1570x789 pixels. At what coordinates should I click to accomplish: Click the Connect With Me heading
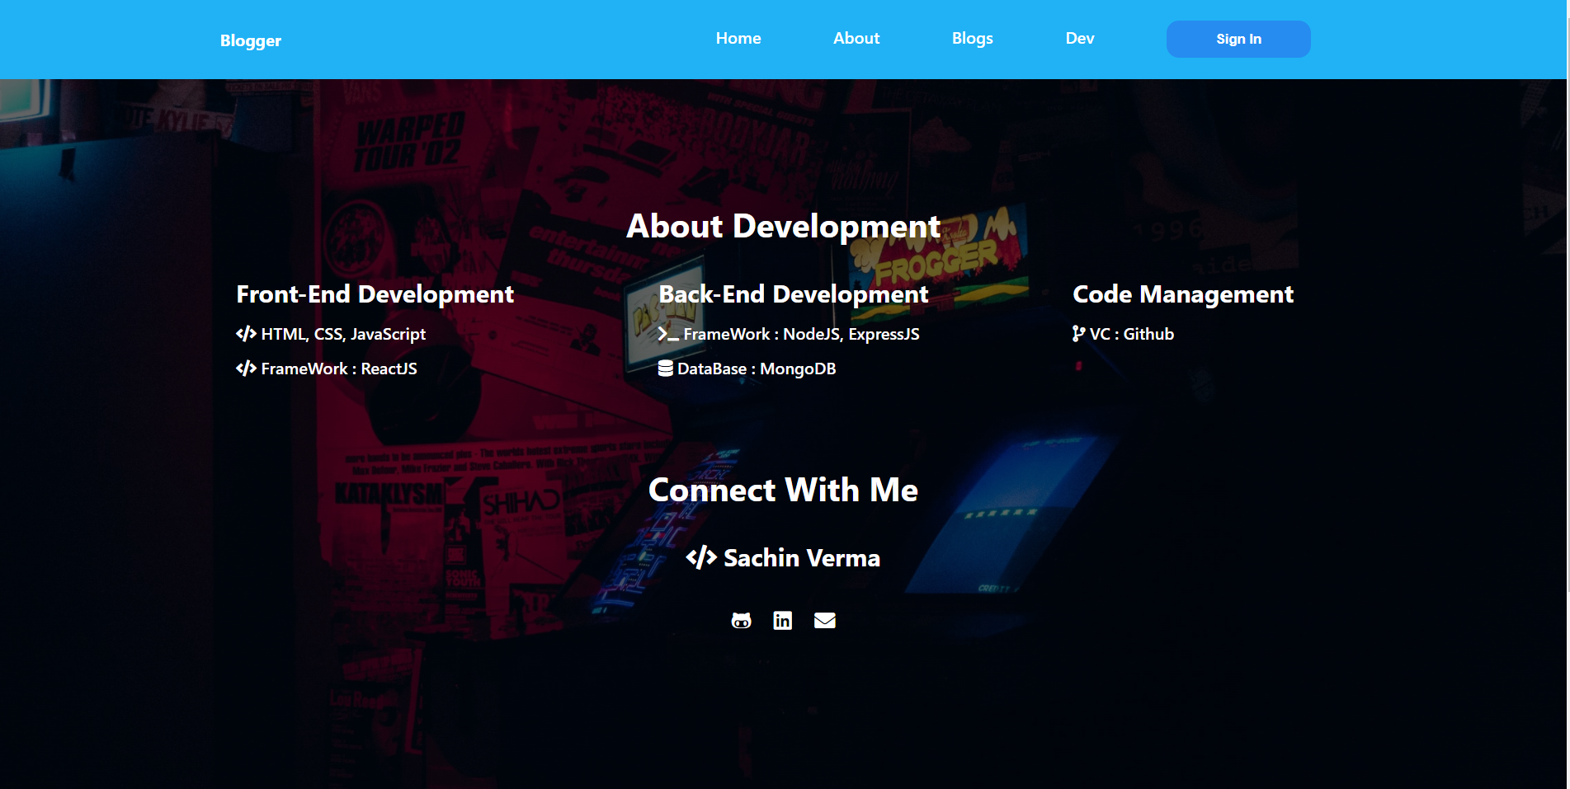783,490
